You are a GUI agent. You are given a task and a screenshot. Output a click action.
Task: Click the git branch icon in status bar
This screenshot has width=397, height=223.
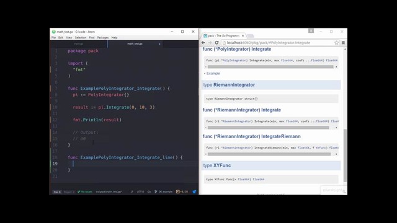pyautogui.click(x=156, y=191)
